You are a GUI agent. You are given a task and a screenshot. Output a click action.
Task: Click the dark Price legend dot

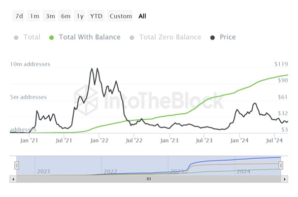click(213, 37)
